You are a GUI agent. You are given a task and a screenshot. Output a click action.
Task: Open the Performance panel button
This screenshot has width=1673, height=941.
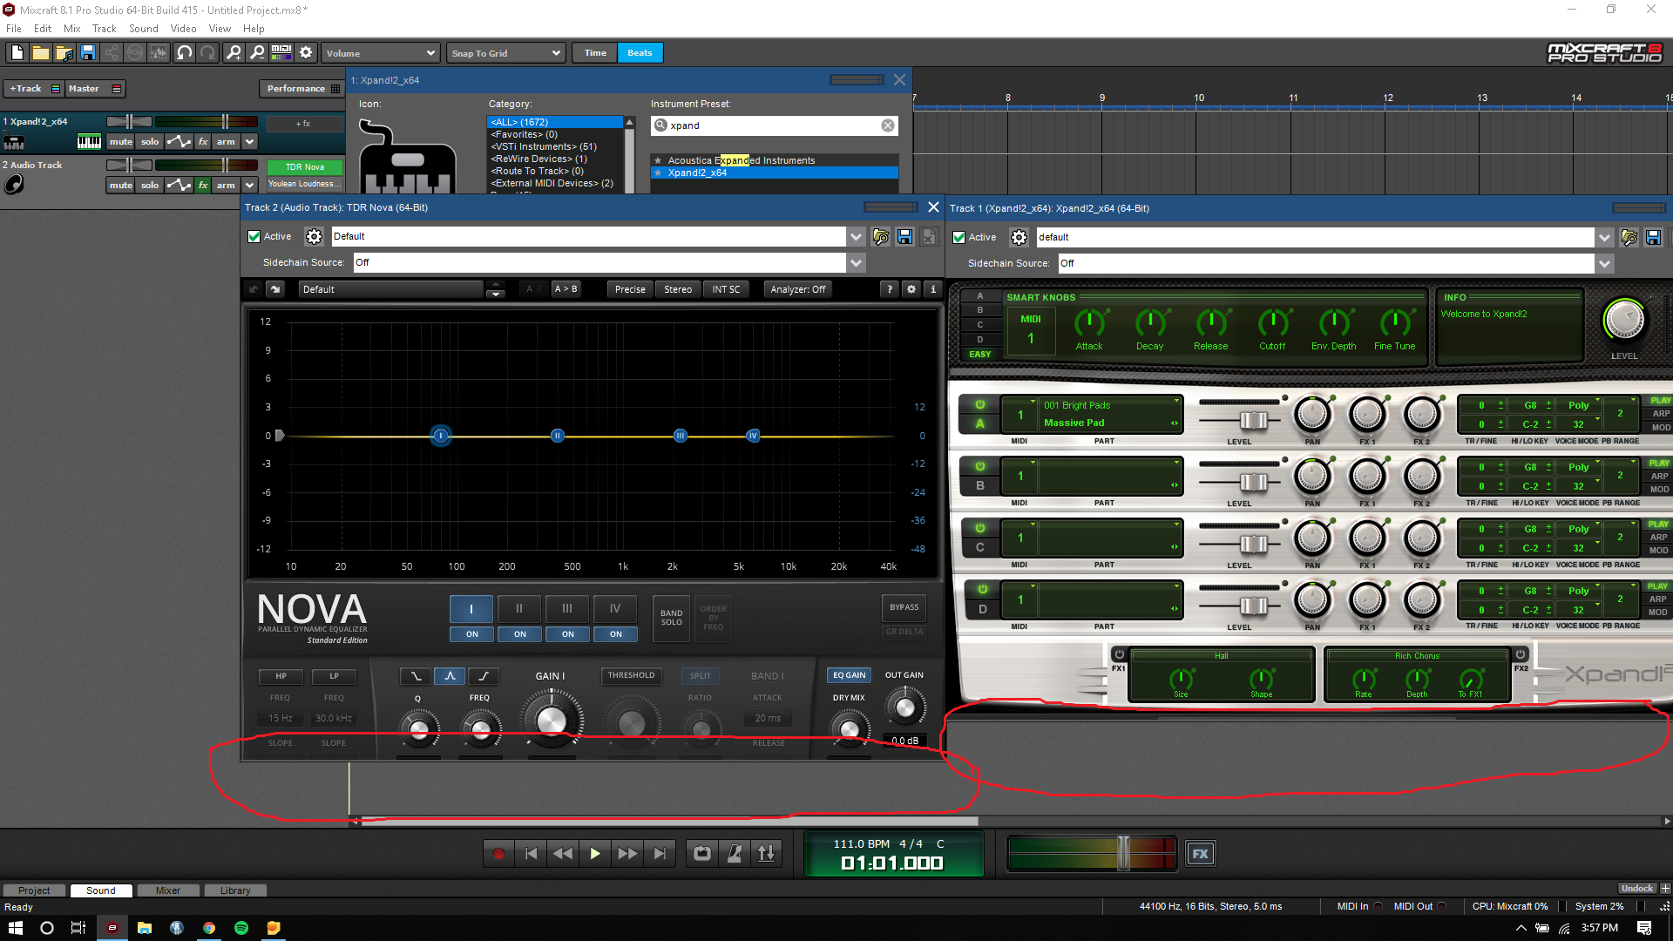302,89
